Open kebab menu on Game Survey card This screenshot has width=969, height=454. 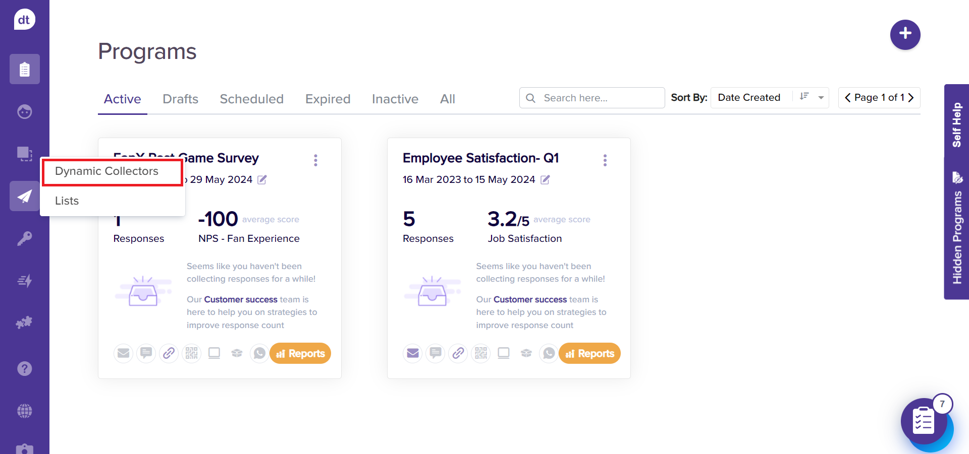click(x=315, y=160)
